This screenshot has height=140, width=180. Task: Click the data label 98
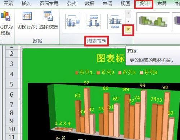pyautogui.click(x=165, y=87)
